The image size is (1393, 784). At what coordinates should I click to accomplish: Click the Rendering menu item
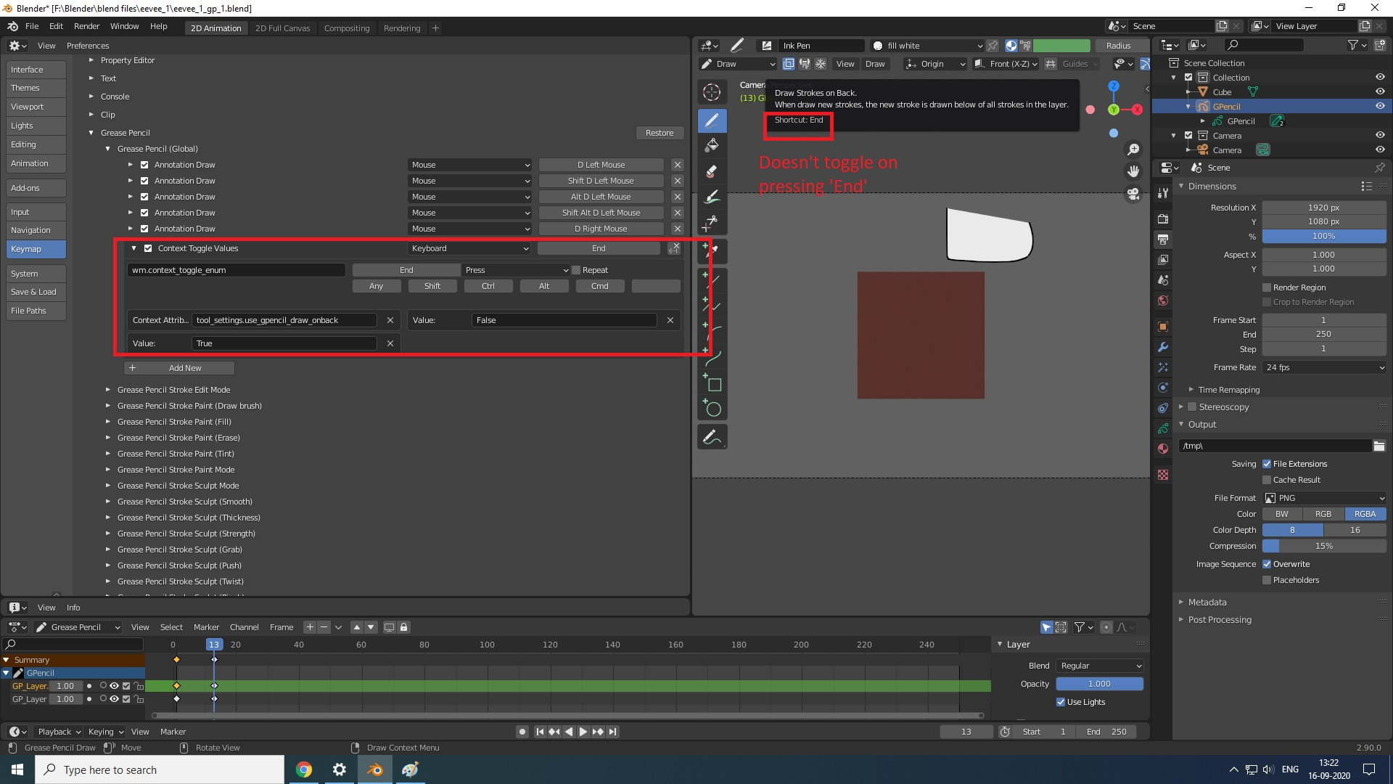pyautogui.click(x=401, y=28)
